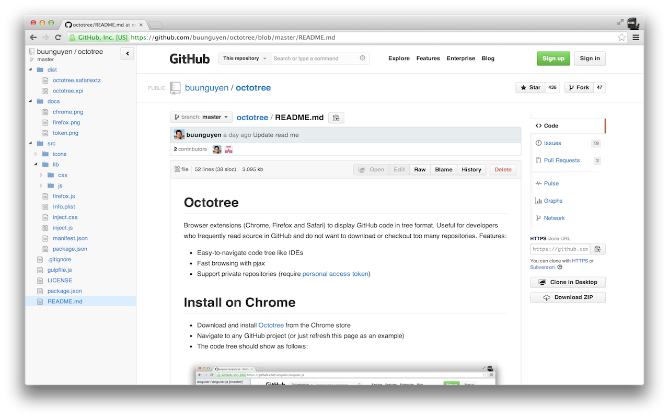Click the Subversion help icon
This screenshot has height=418, width=669.
click(x=560, y=267)
